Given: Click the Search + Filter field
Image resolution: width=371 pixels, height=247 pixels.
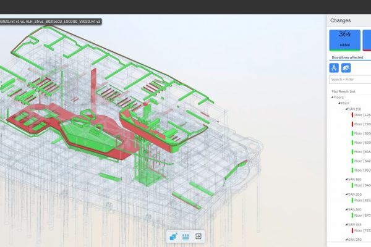Looking at the screenshot, I should [350, 79].
